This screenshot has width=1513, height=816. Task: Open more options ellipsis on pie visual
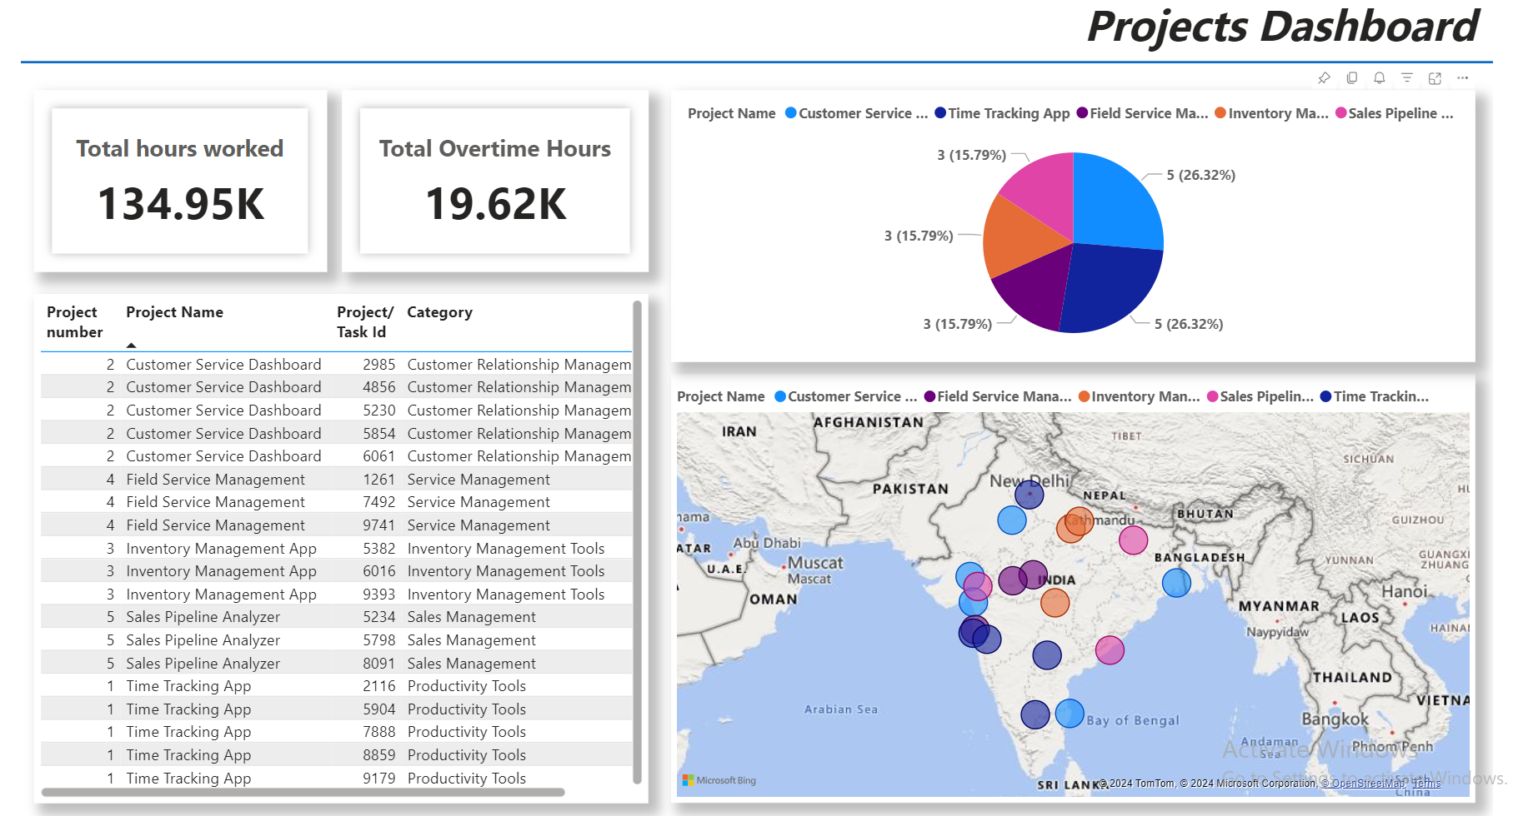click(x=1463, y=77)
